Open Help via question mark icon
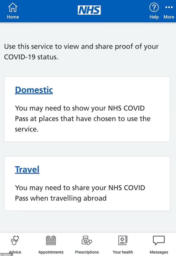 tap(154, 7)
